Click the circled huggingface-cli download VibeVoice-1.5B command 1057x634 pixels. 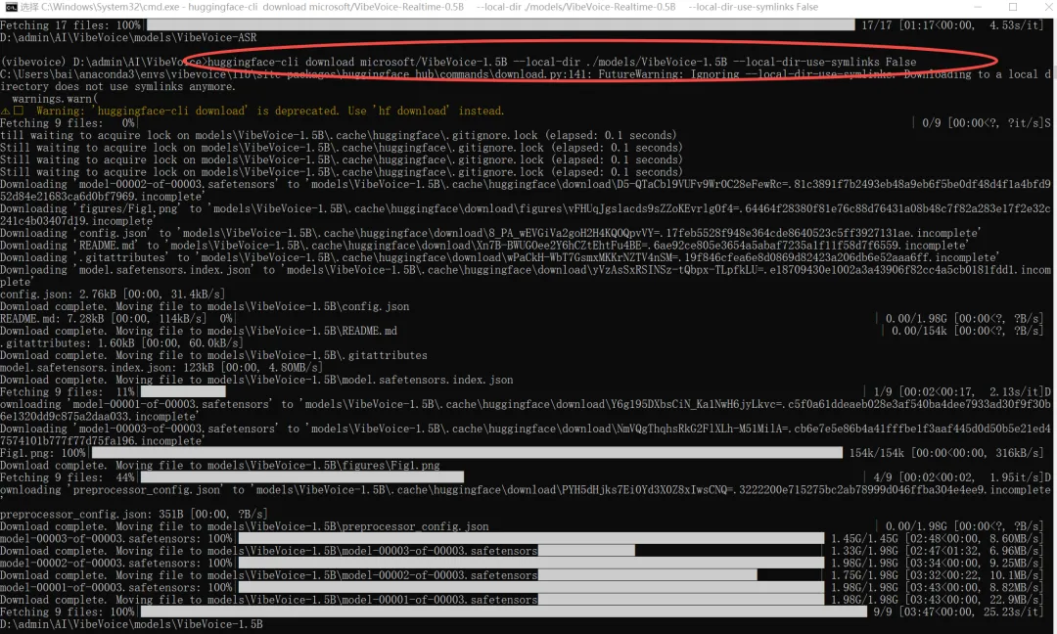[561, 62]
